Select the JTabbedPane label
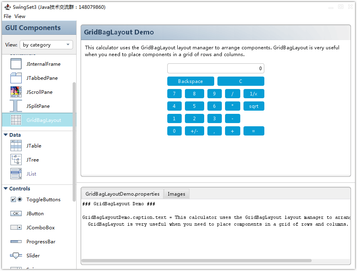The image size is (357, 271). tap(42, 78)
